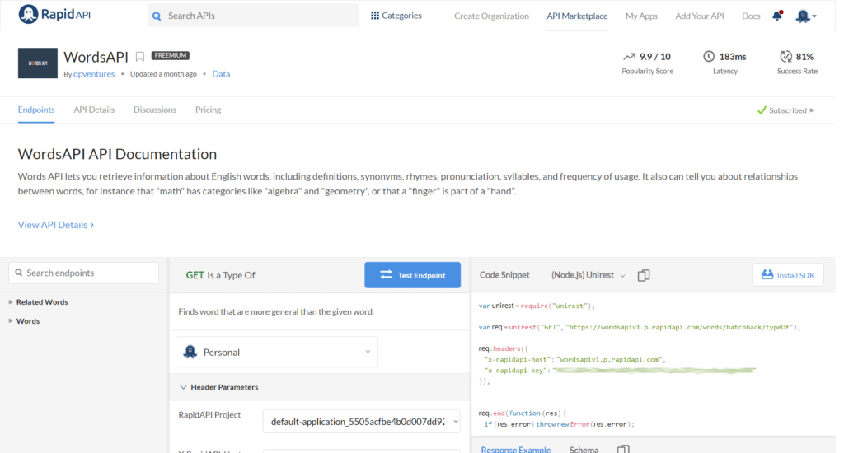Click the FREEMIUM badge

point(170,55)
